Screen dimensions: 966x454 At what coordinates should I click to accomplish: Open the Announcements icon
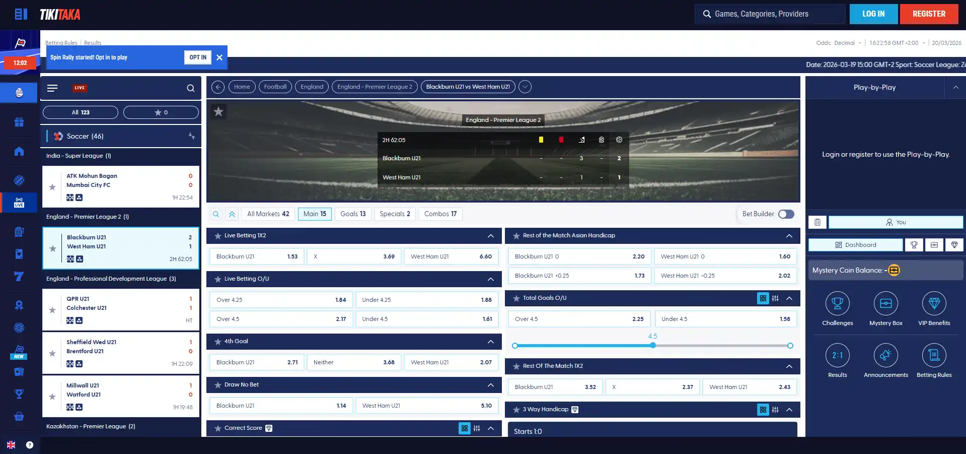pyautogui.click(x=885, y=355)
